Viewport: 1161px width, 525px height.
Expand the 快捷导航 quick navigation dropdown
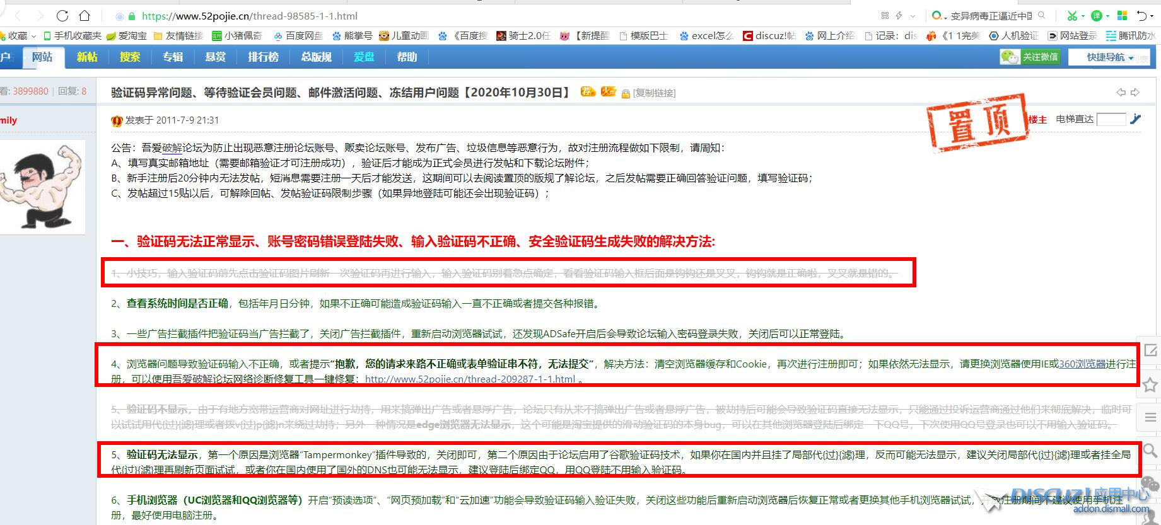[x=1110, y=57]
